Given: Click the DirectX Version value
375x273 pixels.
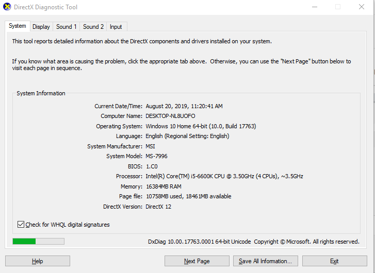Looking at the screenshot, I should (x=158, y=207).
